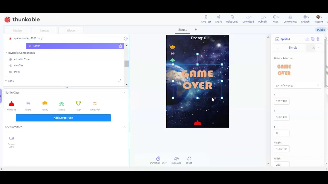The image size is (328, 184).
Task: Click the property tabs right arrow
Action: pyautogui.click(x=318, y=48)
